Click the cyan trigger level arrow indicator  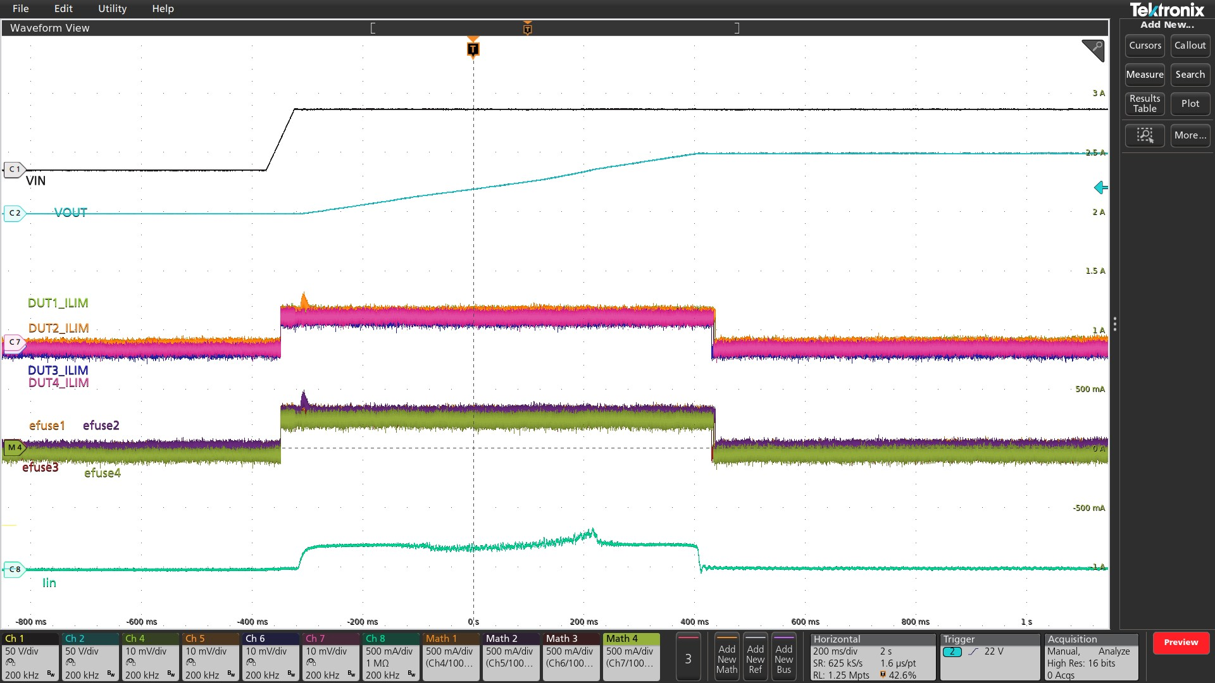[x=1100, y=188]
